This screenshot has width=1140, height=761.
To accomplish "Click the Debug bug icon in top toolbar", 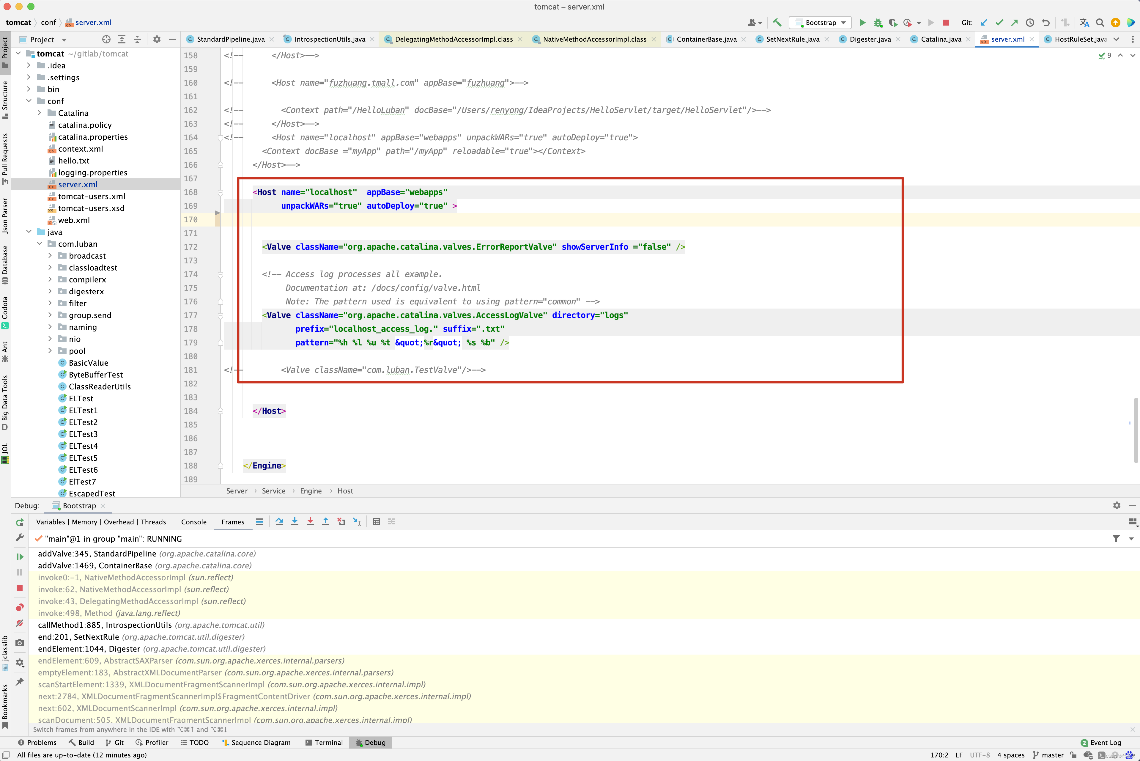I will (878, 22).
